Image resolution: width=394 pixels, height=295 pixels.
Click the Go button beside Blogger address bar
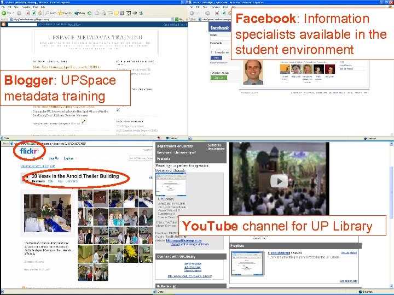[178, 19]
